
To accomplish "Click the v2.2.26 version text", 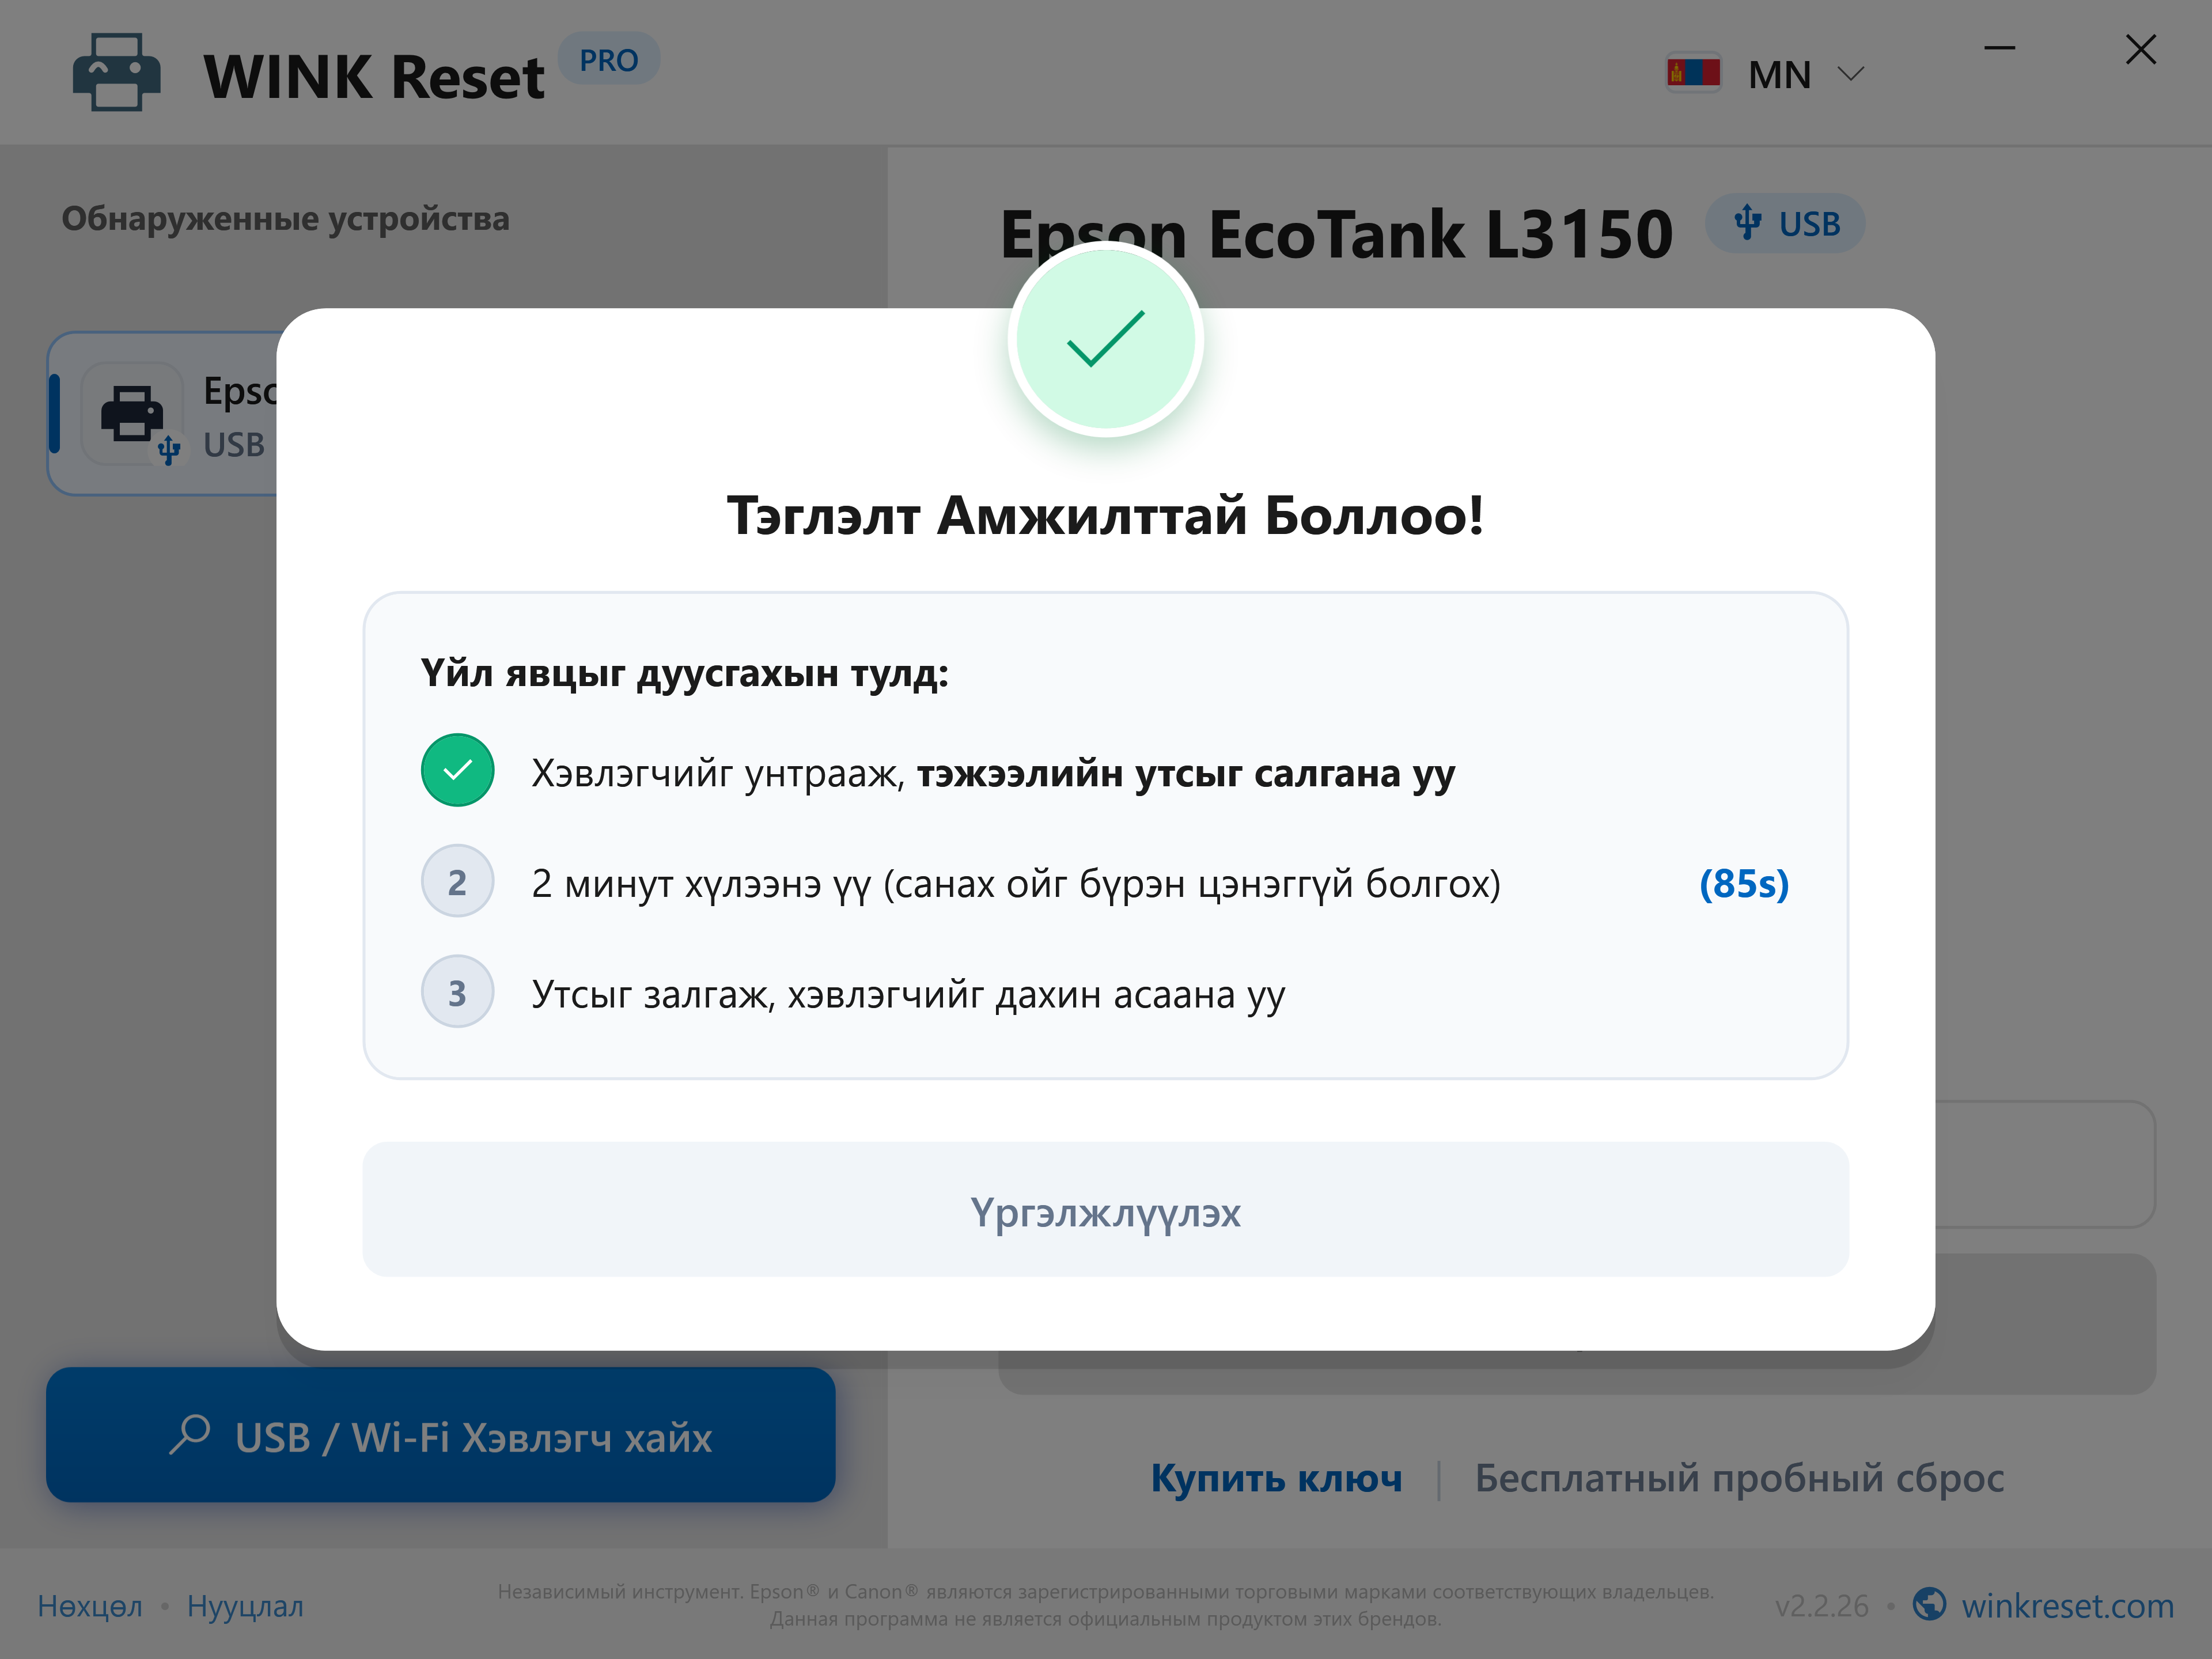I will tap(1821, 1606).
